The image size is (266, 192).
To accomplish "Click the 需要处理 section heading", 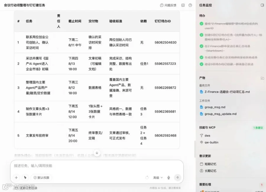I will pos(205,185).
